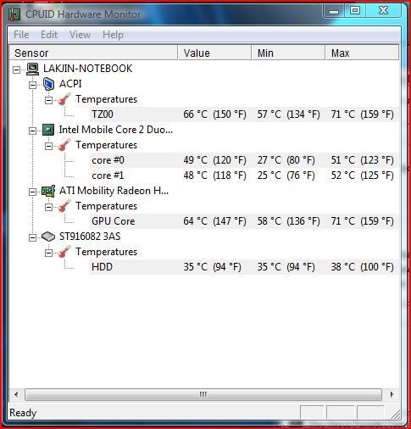
Task: Click GPU Core min 58 °C (136 °F)
Action: 288,221
